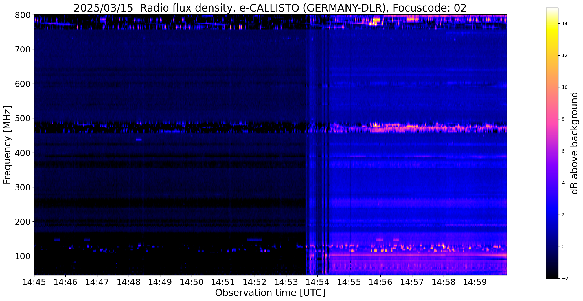This screenshot has width=583, height=301.
Task: Click the colorbar tick label 2
Action: coord(563,215)
